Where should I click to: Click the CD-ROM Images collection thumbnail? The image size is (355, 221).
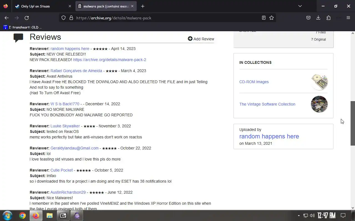[x=319, y=82]
